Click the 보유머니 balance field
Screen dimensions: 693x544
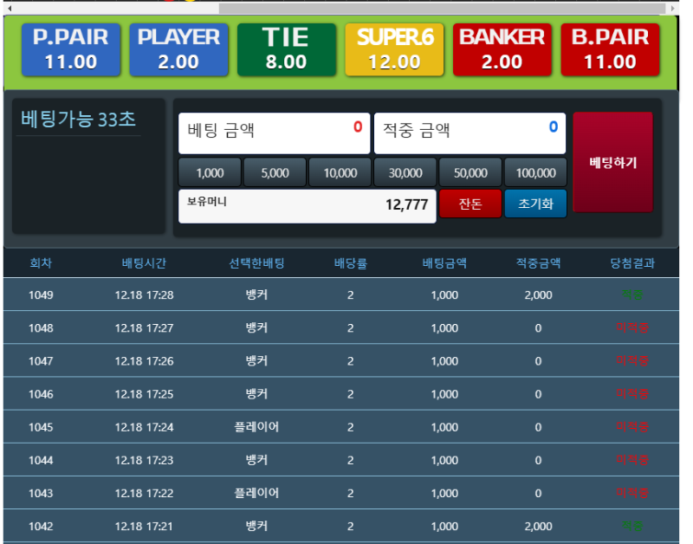tap(308, 206)
